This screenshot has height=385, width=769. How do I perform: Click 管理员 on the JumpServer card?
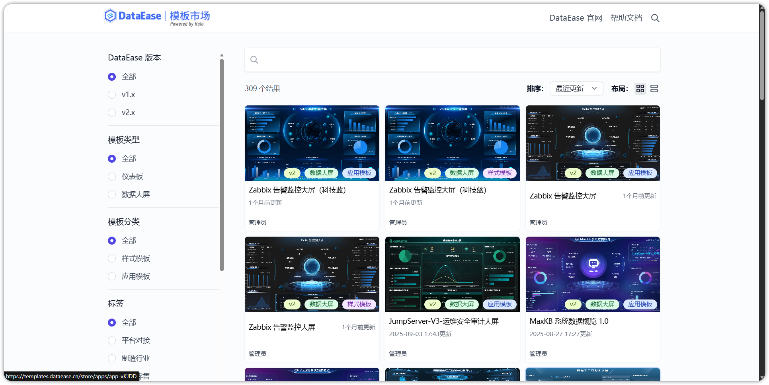(398, 354)
